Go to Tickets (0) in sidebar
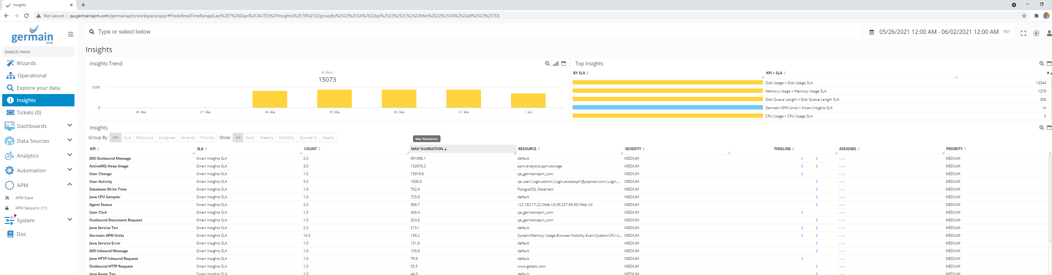This screenshot has width=1052, height=275. tap(28, 113)
